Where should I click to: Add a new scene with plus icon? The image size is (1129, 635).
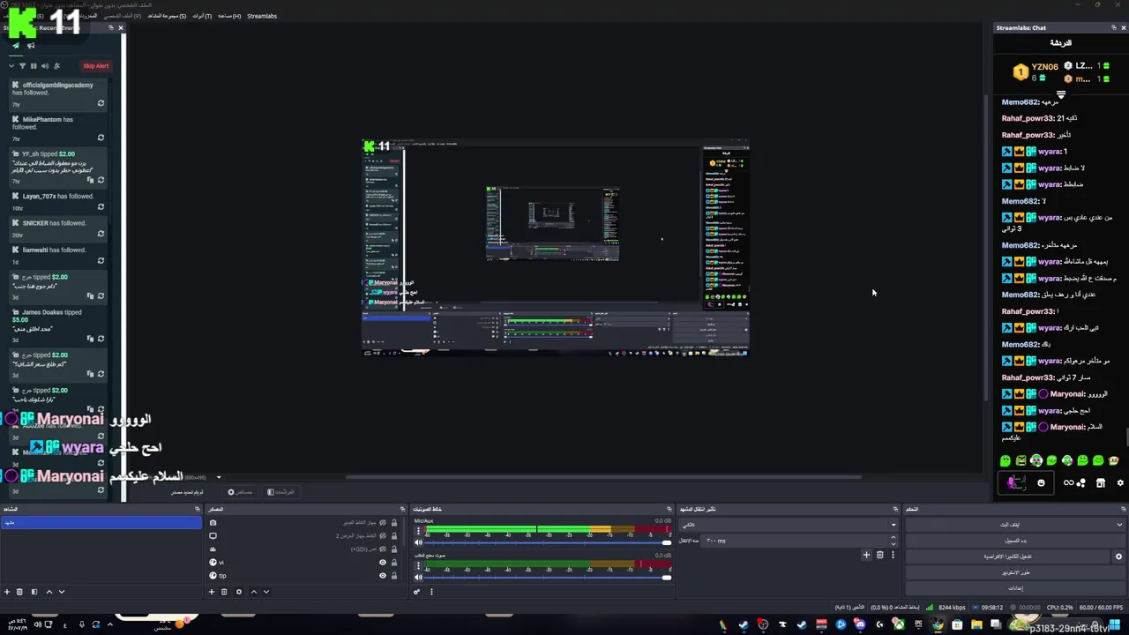tap(7, 592)
